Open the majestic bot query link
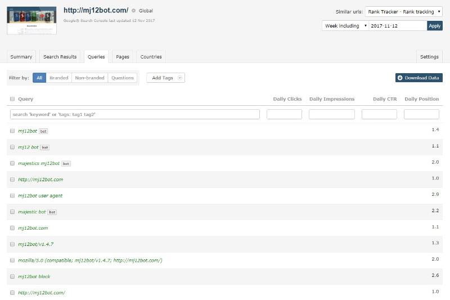The image size is (450, 300). (32, 212)
